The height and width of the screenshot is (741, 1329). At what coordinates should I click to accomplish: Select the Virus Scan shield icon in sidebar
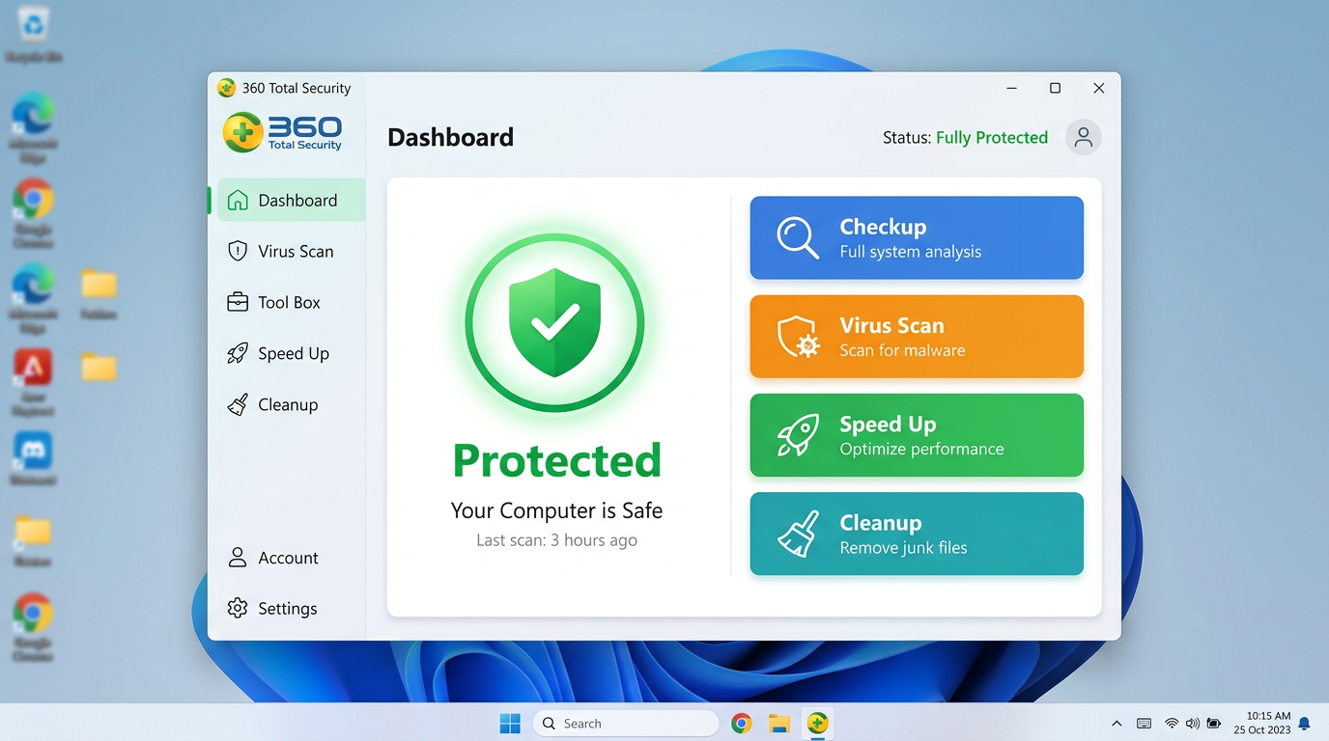237,250
